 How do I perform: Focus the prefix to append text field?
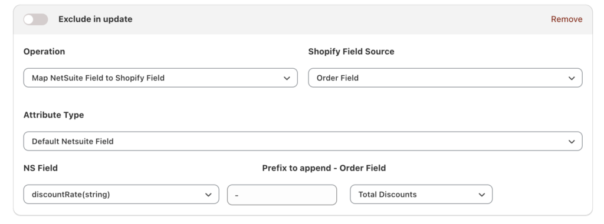[x=282, y=195]
